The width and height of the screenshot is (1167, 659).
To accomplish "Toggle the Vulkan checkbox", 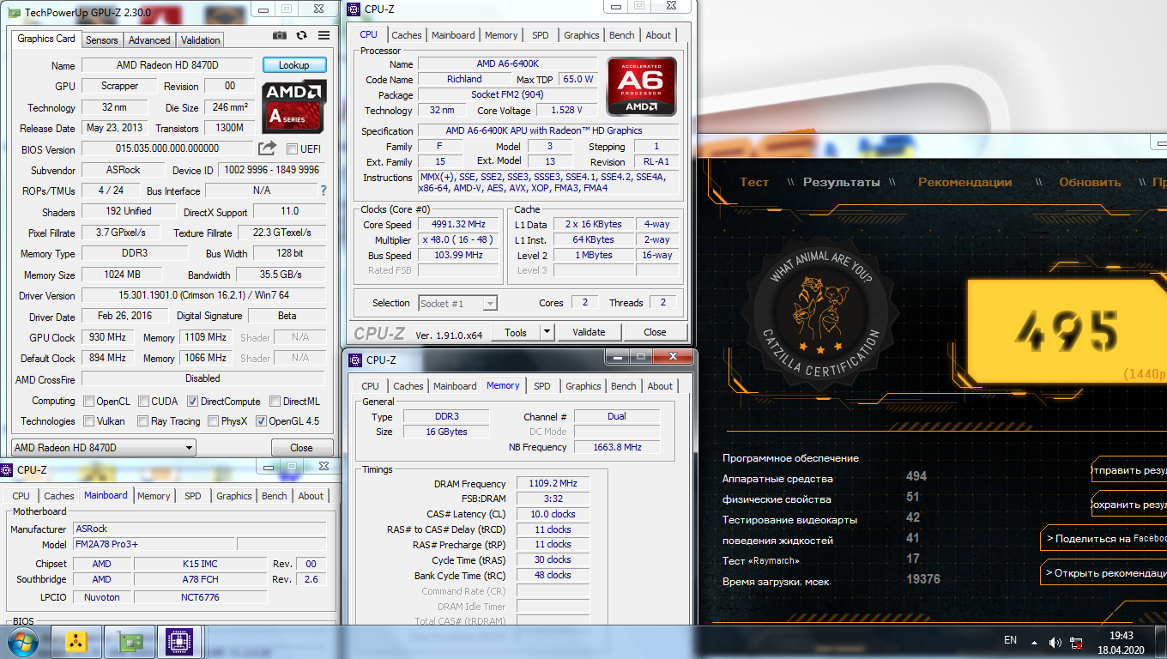I will point(88,421).
